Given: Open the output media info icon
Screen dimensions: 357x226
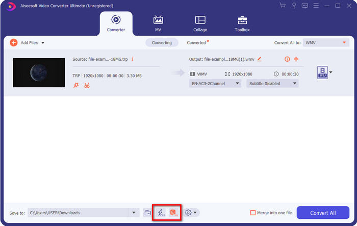Looking at the screenshot, I should click(287, 59).
